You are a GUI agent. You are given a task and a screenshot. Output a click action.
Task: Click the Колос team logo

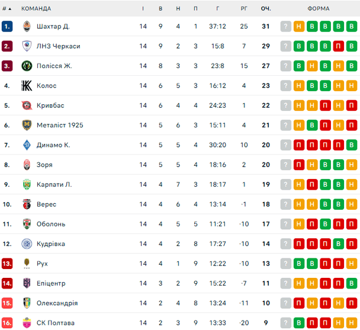coord(27,86)
